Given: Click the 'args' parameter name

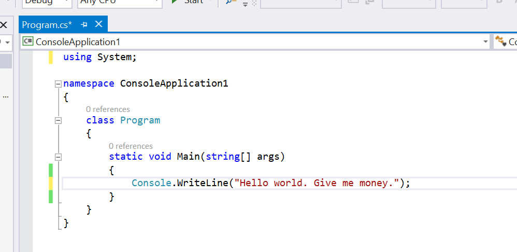Looking at the screenshot, I should coord(268,157).
